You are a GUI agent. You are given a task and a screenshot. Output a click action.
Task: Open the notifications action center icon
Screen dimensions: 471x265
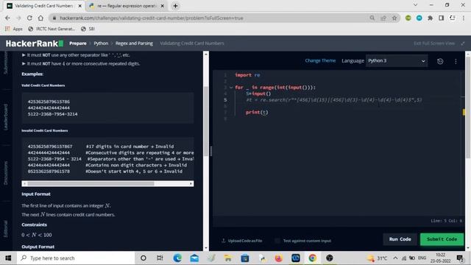[460, 258]
